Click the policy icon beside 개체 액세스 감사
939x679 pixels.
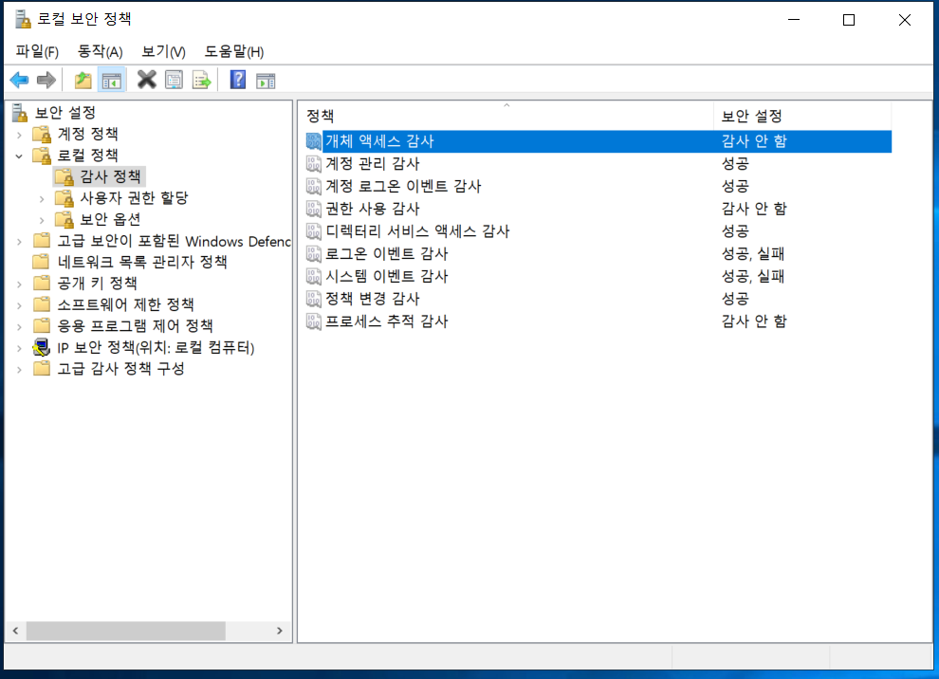[x=314, y=141]
